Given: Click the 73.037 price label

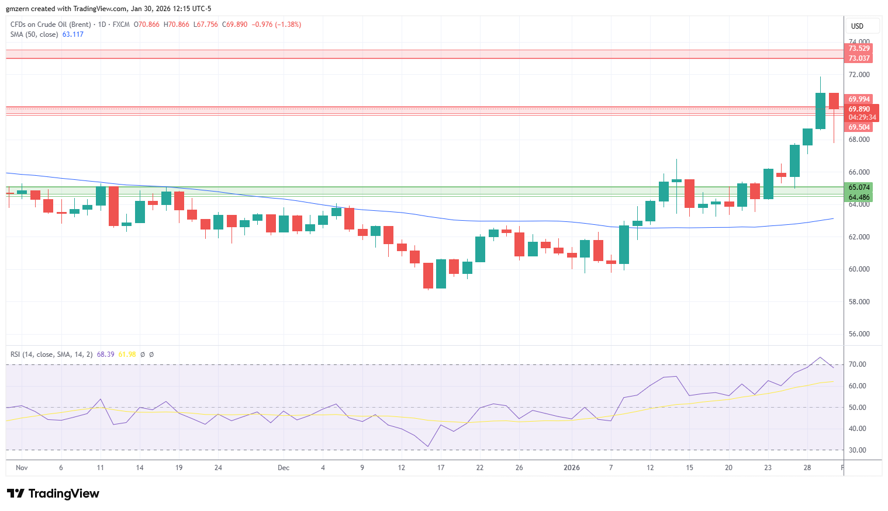Looking at the screenshot, I should tap(859, 58).
